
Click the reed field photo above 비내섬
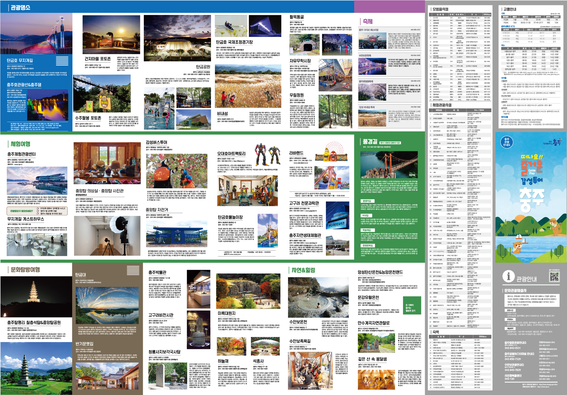pyautogui.click(x=248, y=86)
